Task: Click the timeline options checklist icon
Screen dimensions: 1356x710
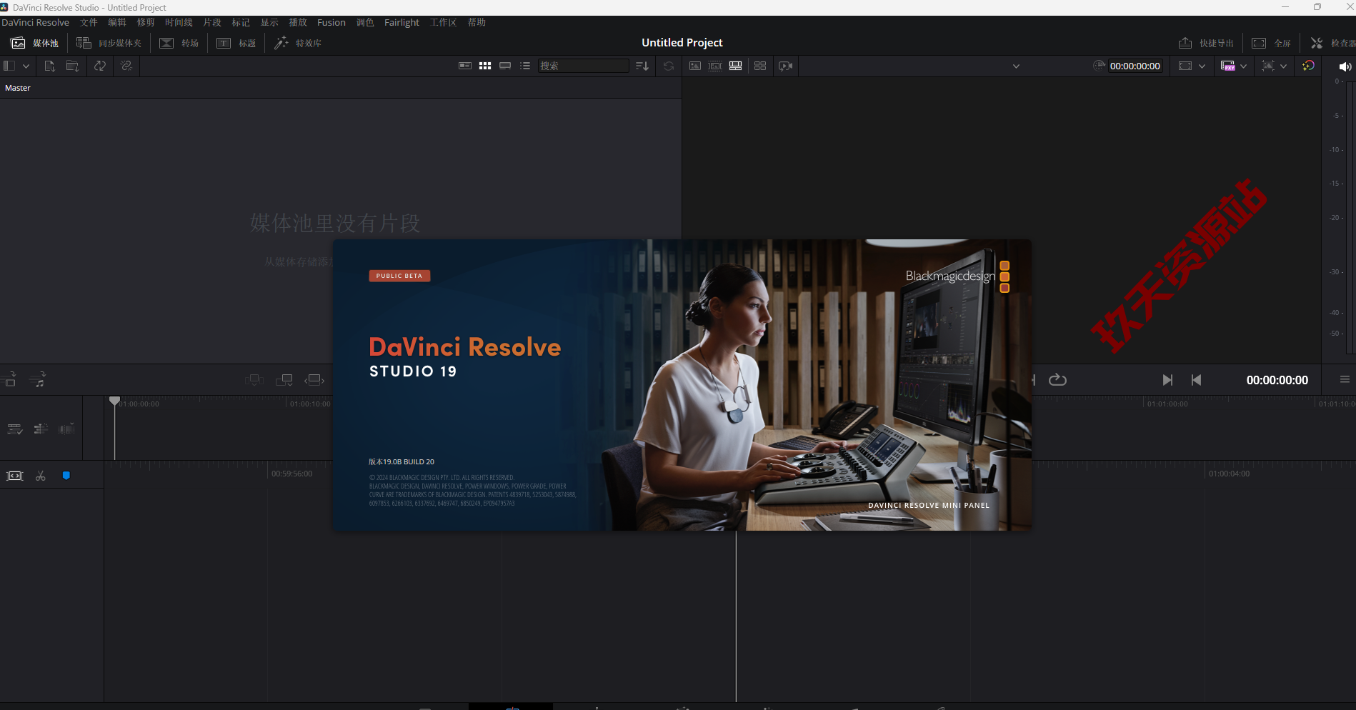Action: pyautogui.click(x=15, y=429)
